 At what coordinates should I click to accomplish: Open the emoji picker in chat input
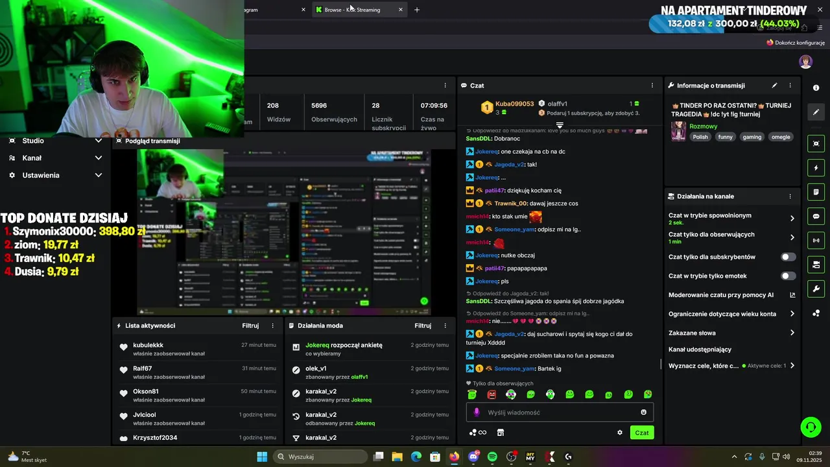(643, 412)
